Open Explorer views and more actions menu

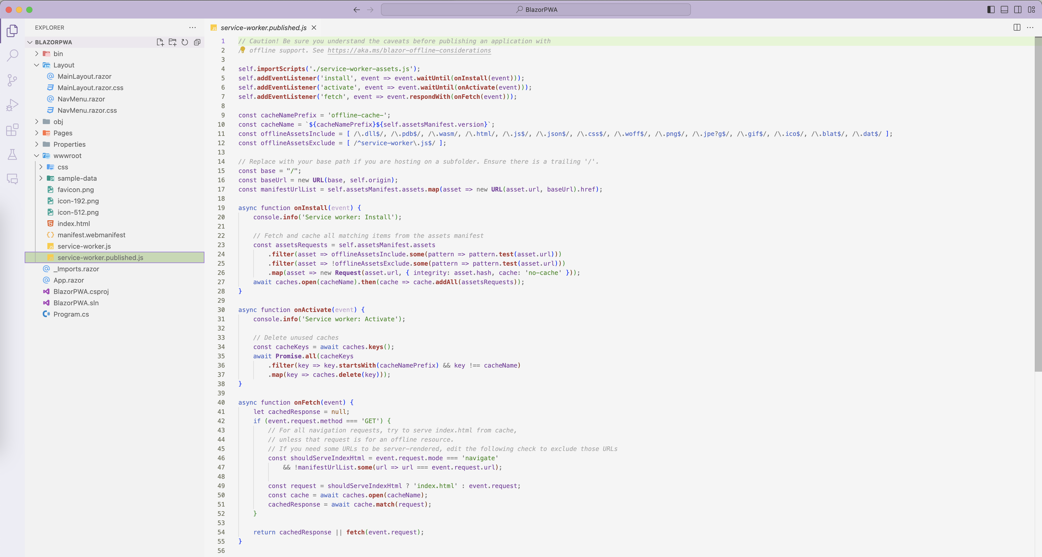(x=192, y=28)
